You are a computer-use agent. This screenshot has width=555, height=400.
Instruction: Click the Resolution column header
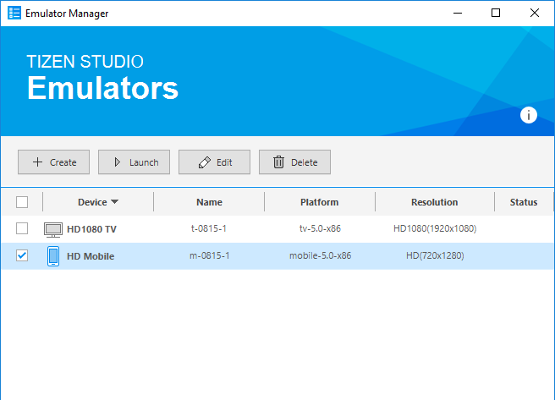click(x=434, y=202)
